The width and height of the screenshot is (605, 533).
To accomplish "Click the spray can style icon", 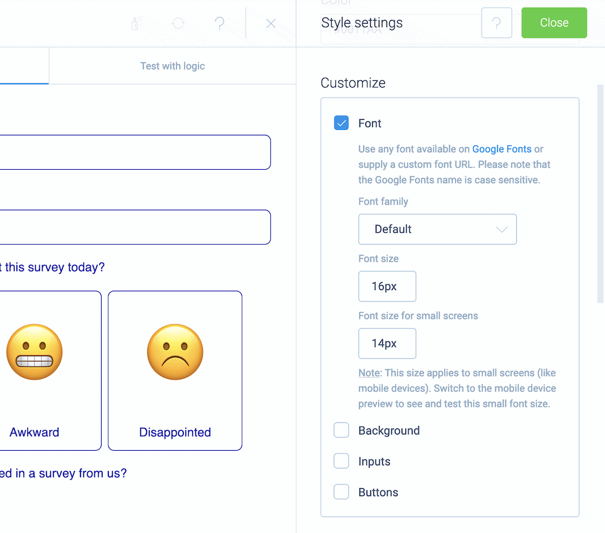I will pyautogui.click(x=135, y=24).
